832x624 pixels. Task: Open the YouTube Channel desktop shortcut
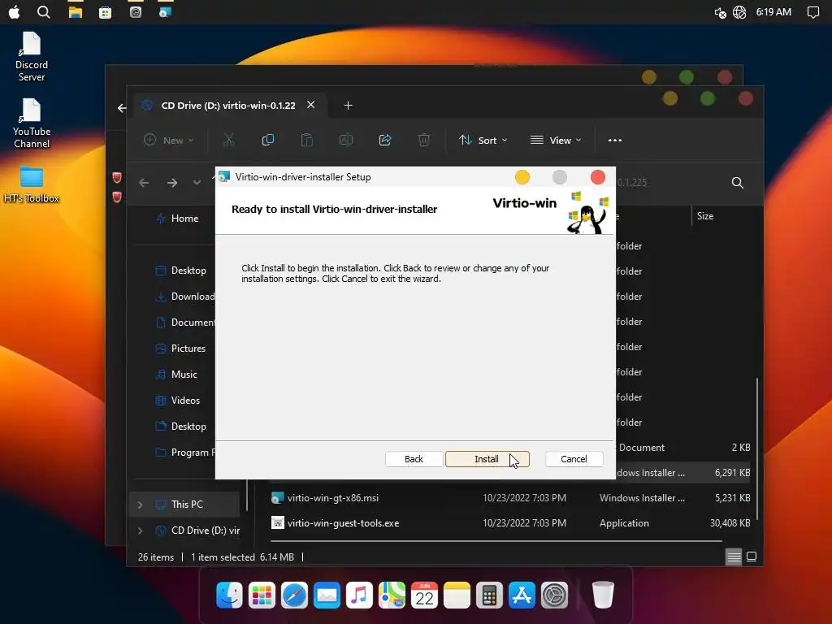coord(32,123)
